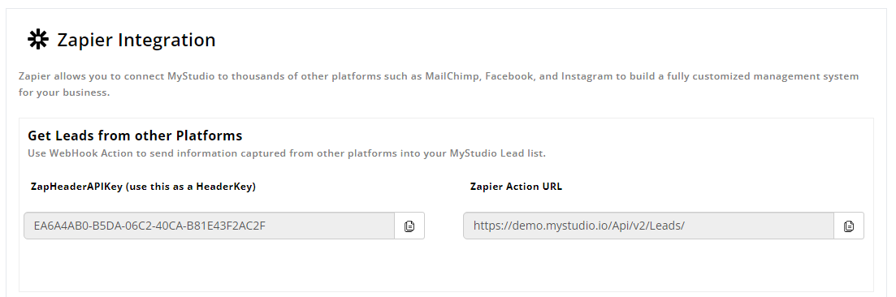896x297 pixels.
Task: Click "for your business" description line
Action: coord(63,93)
